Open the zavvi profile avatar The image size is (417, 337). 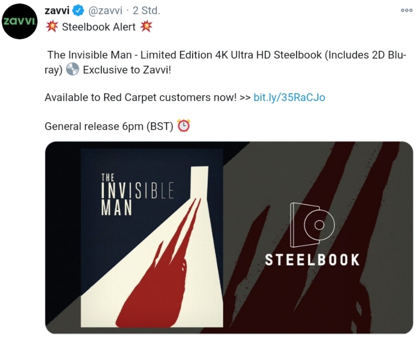20,21
